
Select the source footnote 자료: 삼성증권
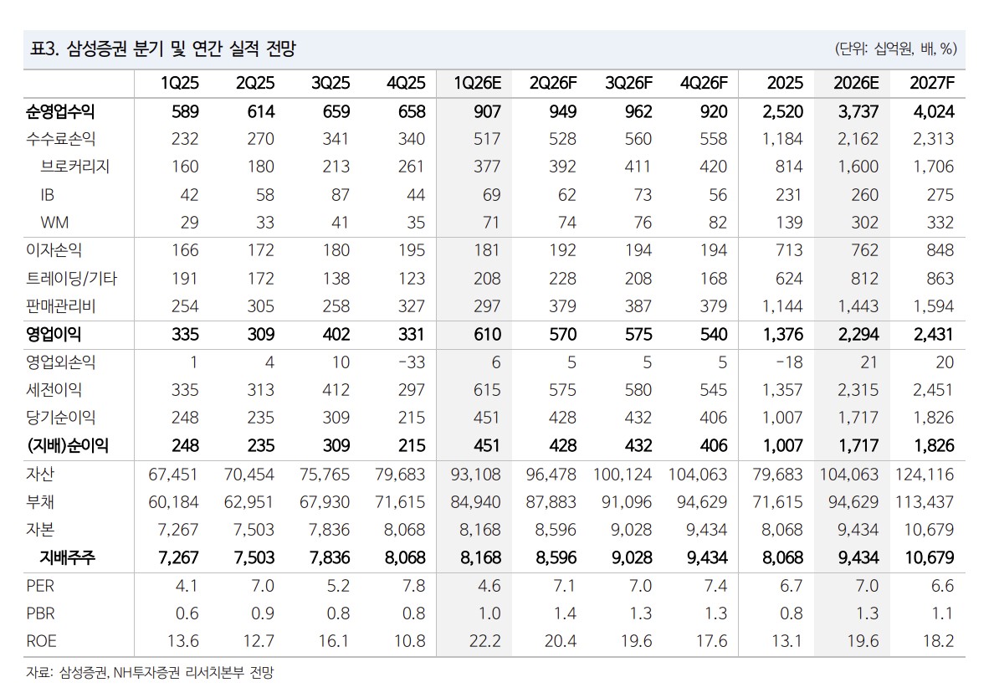pyautogui.click(x=67, y=673)
